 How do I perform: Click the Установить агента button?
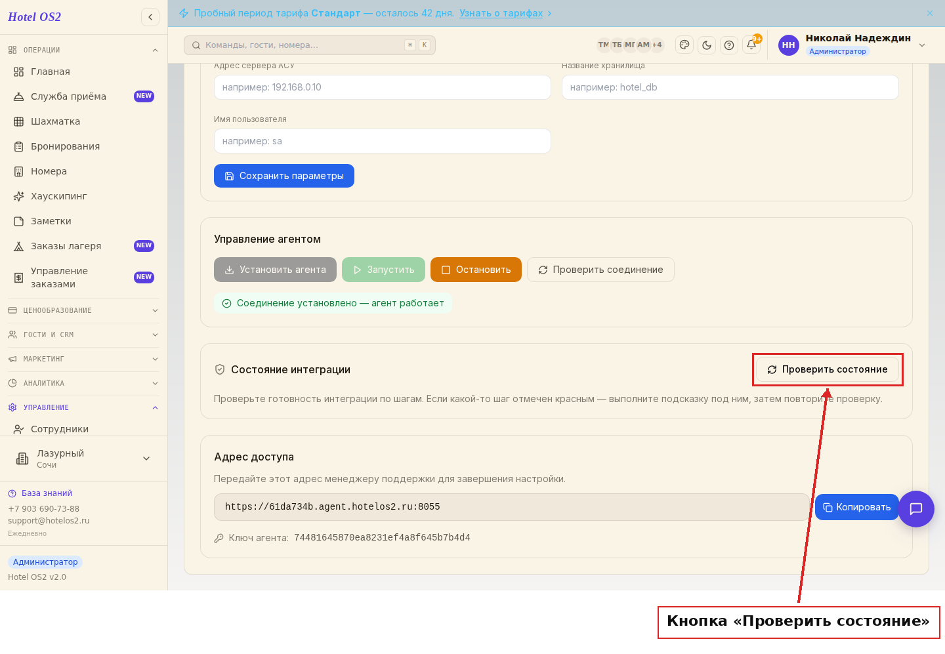[275, 270]
